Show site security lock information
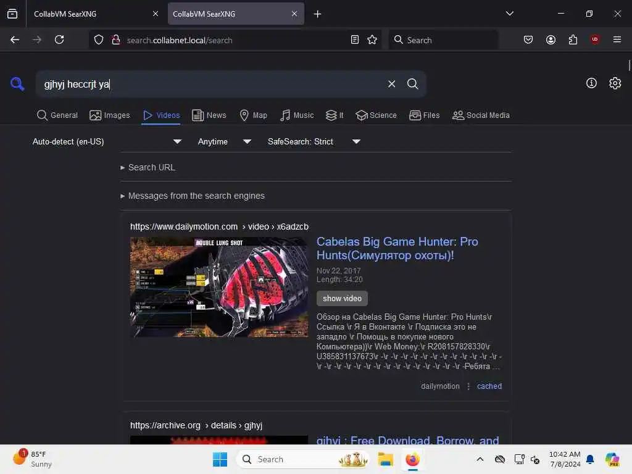This screenshot has width=632, height=474. pyautogui.click(x=116, y=40)
